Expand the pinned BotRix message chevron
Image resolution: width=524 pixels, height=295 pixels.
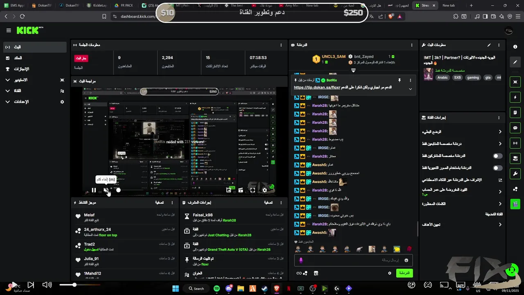click(x=410, y=89)
